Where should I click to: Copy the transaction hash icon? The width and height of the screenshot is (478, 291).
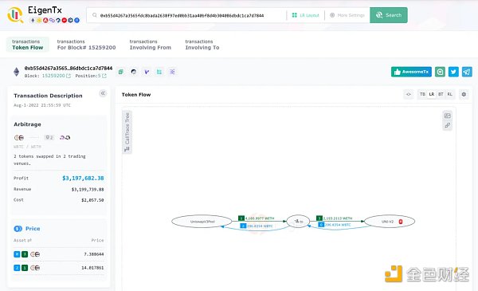tap(121, 72)
